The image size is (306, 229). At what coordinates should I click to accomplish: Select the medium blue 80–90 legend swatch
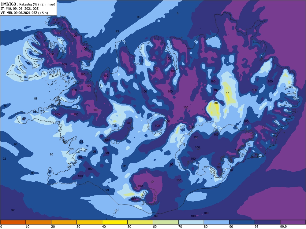217,222
